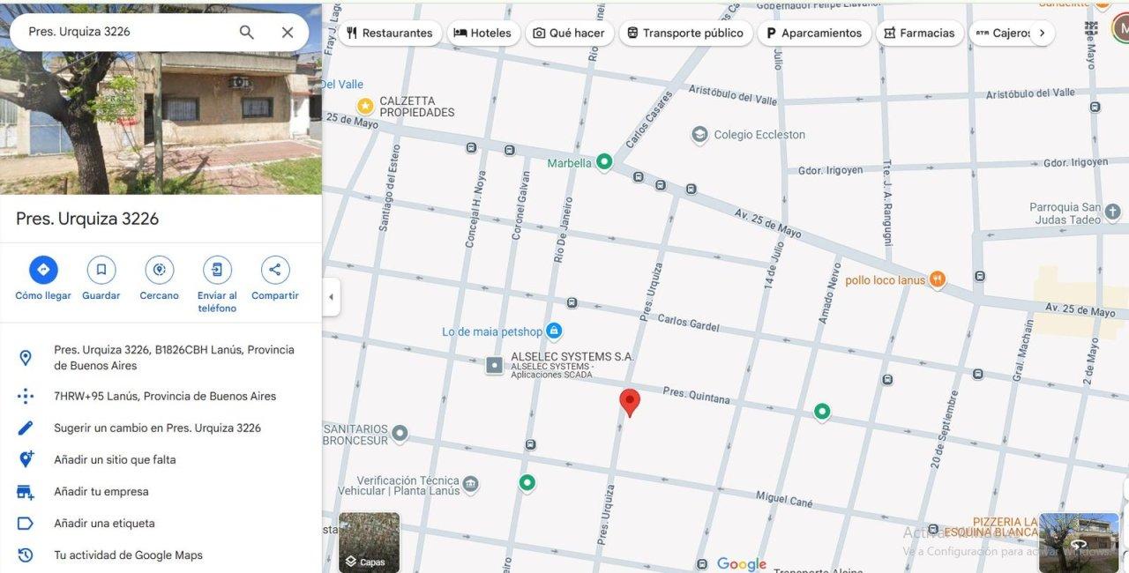Show more category chips arrow
The width and height of the screenshot is (1129, 573).
[x=1042, y=33]
